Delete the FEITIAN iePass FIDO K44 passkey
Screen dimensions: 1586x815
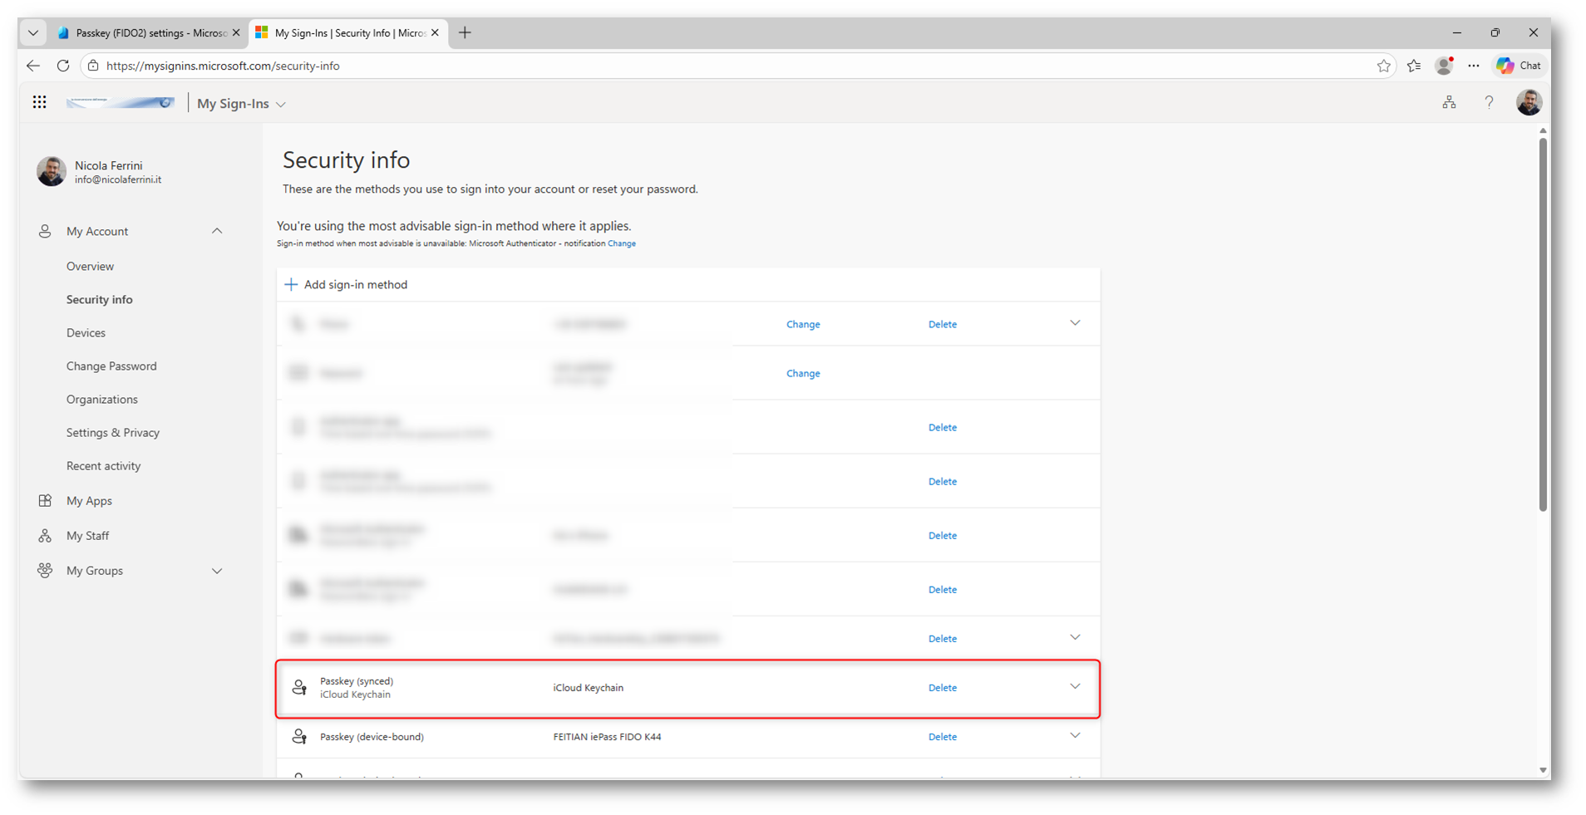tap(942, 737)
